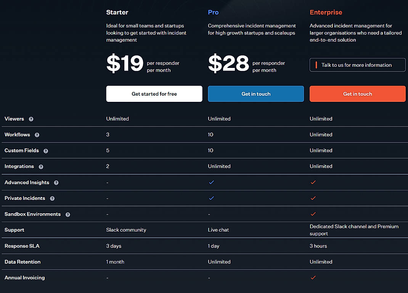Viewport: 408px width, 293px height.
Task: Click the orange Annual Invoicing checkmark under Enterprise
Action: tap(313, 277)
